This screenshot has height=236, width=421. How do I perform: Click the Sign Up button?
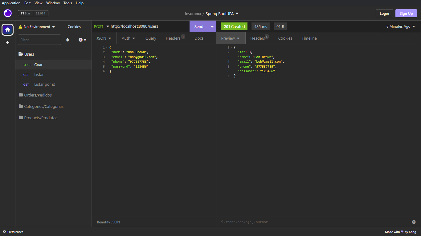pos(406,13)
